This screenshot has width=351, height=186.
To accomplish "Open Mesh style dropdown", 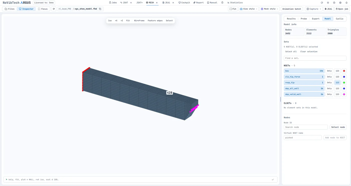I will click(x=270, y=9).
